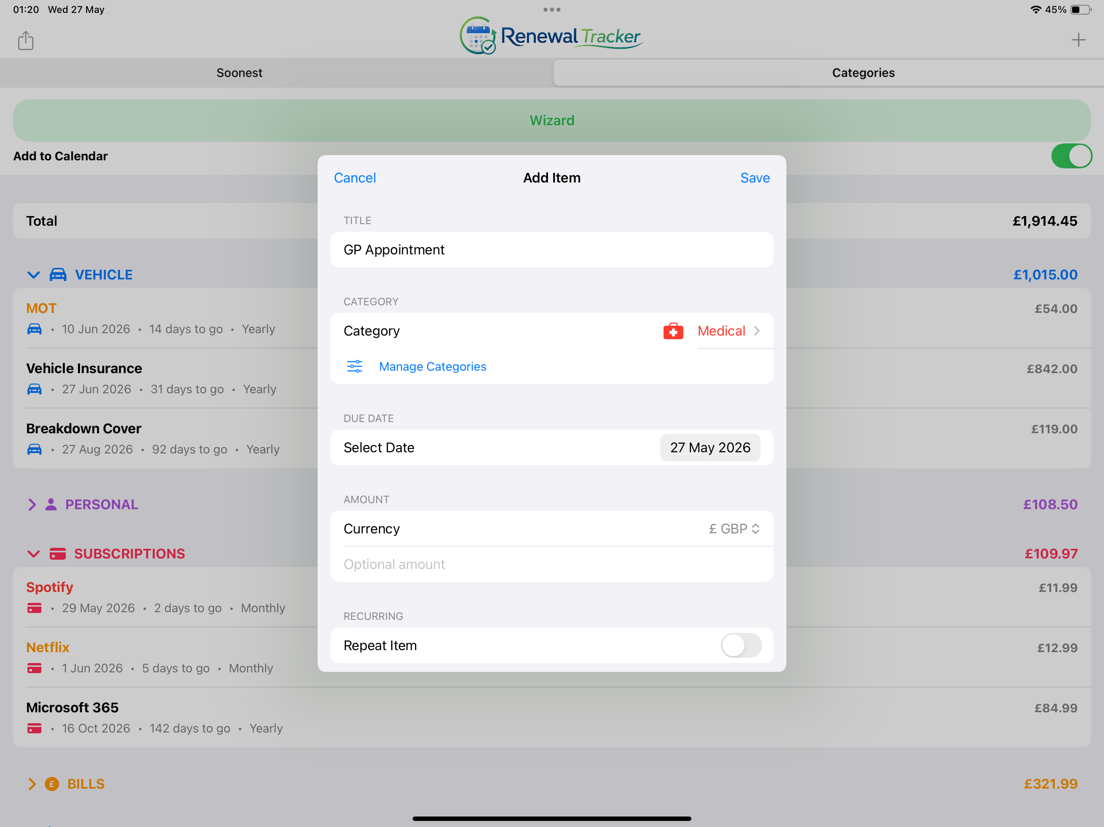Tap the three-dot multitasking indicator
This screenshot has width=1104, height=827.
click(x=552, y=9)
